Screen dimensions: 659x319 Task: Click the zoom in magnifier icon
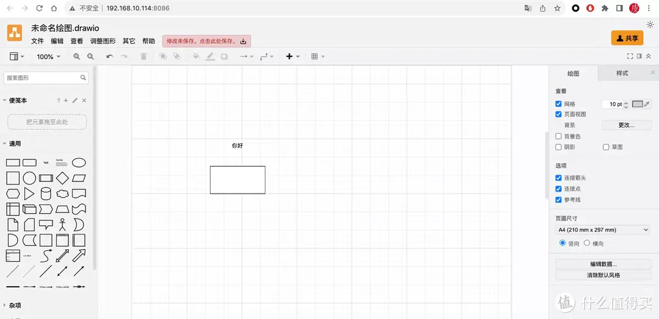[76, 57]
